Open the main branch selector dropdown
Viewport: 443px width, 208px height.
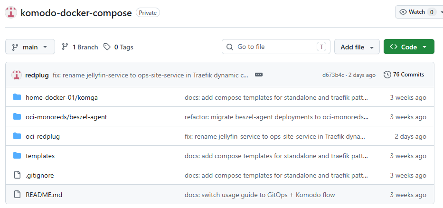click(30, 47)
